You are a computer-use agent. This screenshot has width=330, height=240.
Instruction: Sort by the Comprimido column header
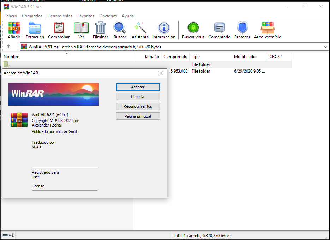[175, 57]
